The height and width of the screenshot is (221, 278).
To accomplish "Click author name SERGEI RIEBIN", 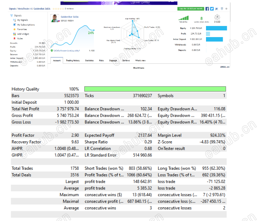I will coord(67,21).
